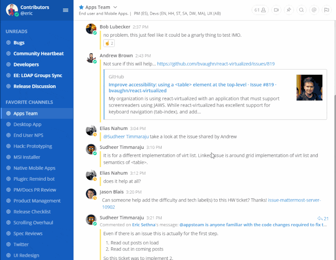Viewport: 336px width, 260px height.
Task: Click Jason Blais's avatar
Action: coord(91,194)
